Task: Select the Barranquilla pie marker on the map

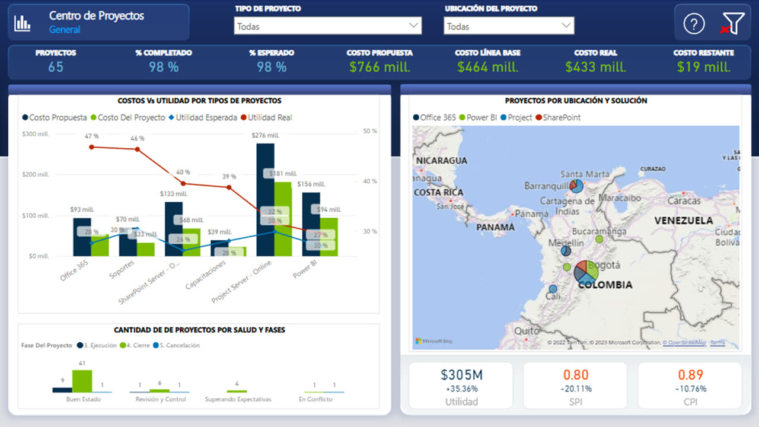Action: tap(576, 187)
